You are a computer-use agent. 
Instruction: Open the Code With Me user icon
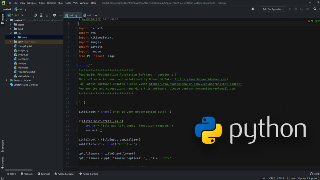[254, 9]
